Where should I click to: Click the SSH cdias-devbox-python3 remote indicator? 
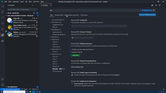click(x=10, y=89)
